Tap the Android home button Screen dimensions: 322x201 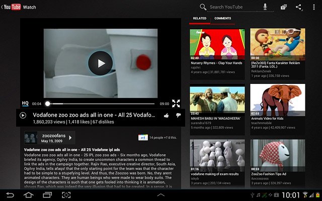(29, 195)
